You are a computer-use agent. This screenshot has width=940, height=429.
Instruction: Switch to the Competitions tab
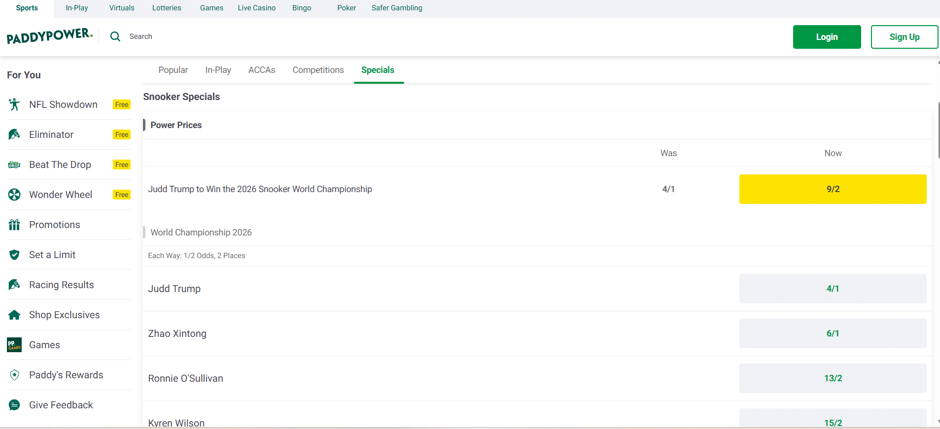coord(318,70)
